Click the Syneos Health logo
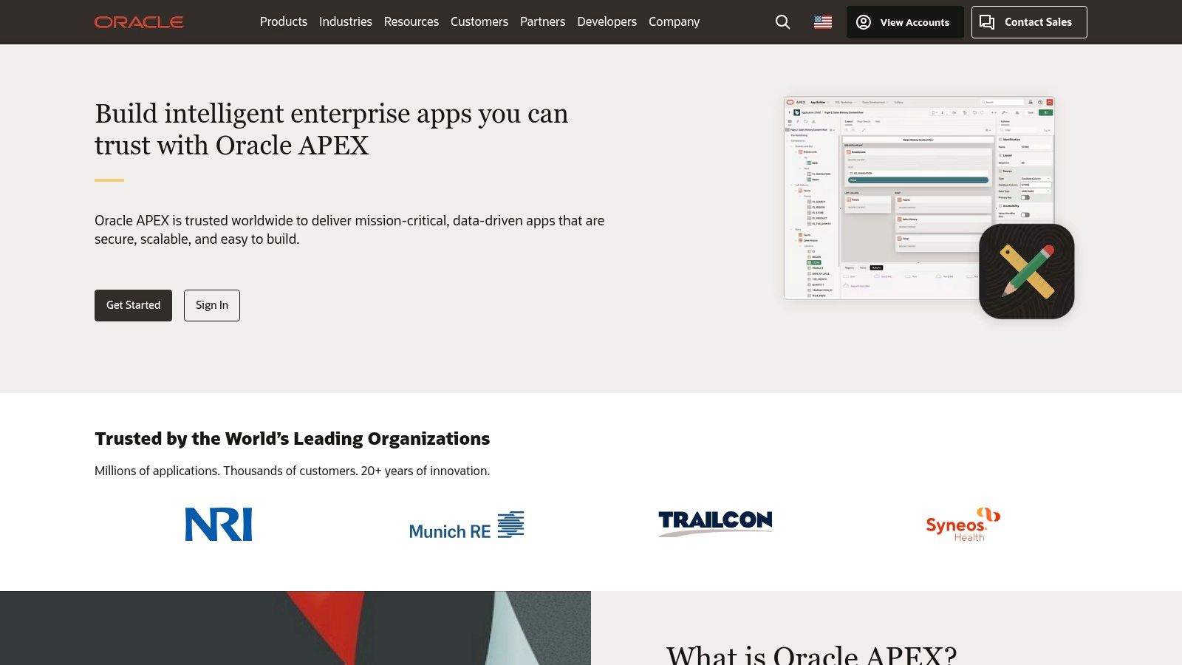 click(x=962, y=523)
